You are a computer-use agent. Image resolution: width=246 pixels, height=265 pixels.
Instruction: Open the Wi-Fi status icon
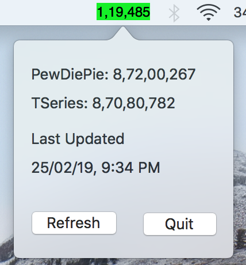(209, 13)
